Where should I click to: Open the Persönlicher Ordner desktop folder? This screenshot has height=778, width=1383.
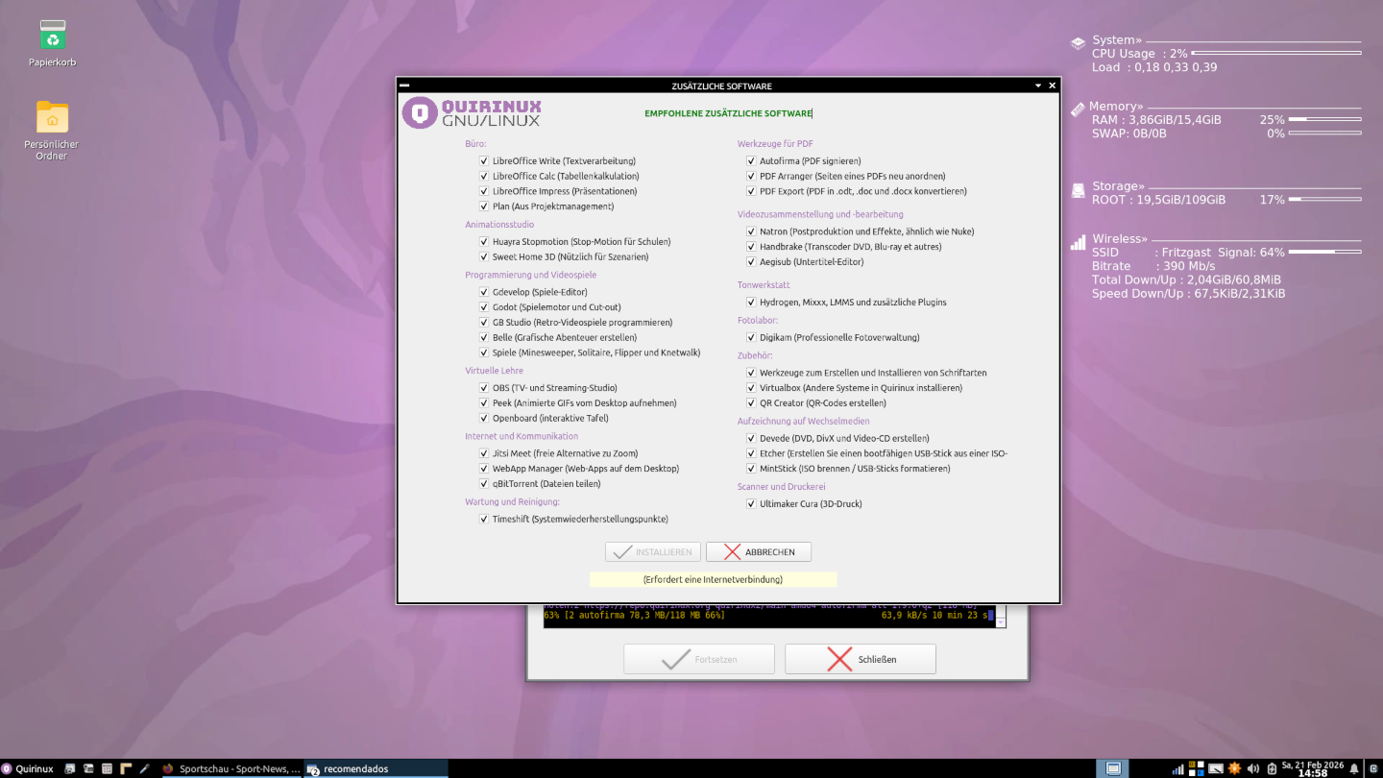click(52, 117)
